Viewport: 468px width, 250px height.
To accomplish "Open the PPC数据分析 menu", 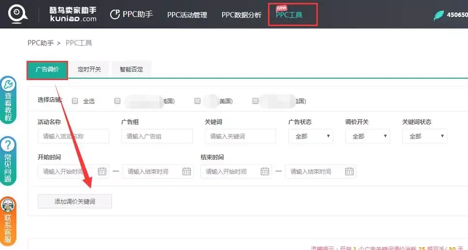I will (x=241, y=15).
